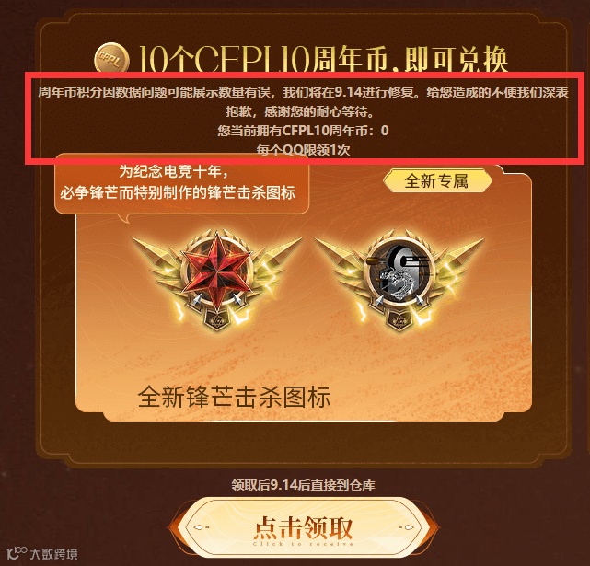Click the gold CFPL coin icon
590x566 pixels.
111,58
